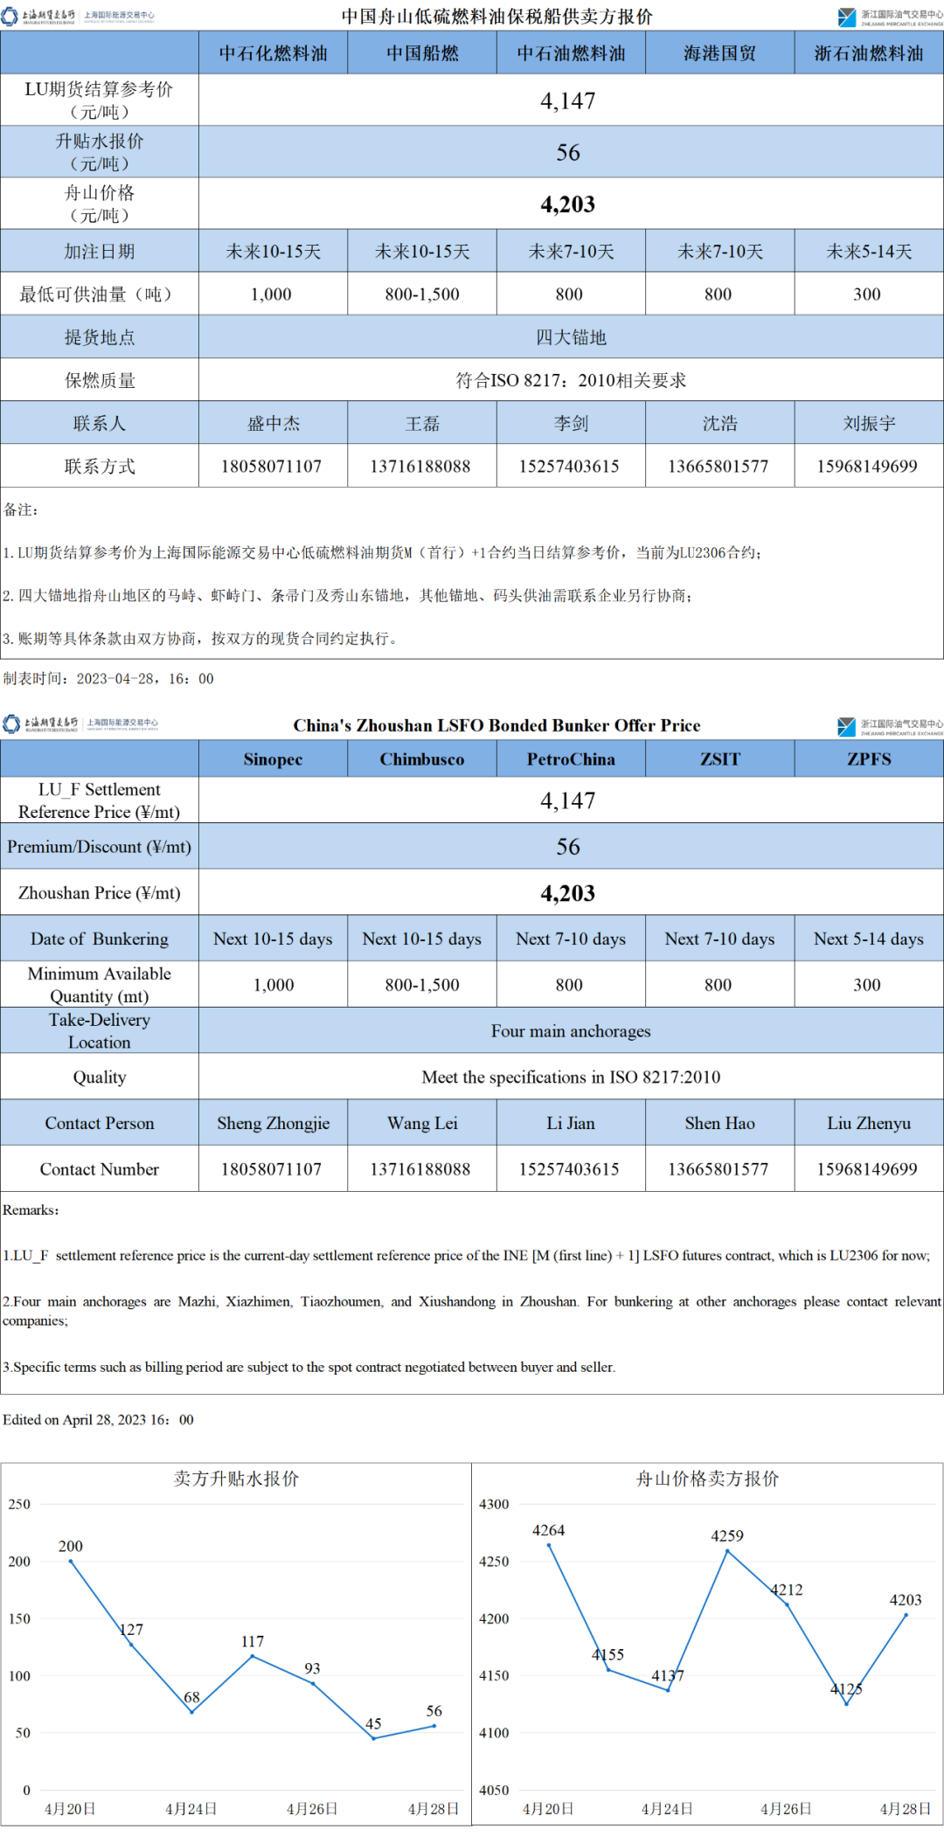Click the 4月28日 axis label in price chart
944x1843 pixels.
(x=906, y=1809)
